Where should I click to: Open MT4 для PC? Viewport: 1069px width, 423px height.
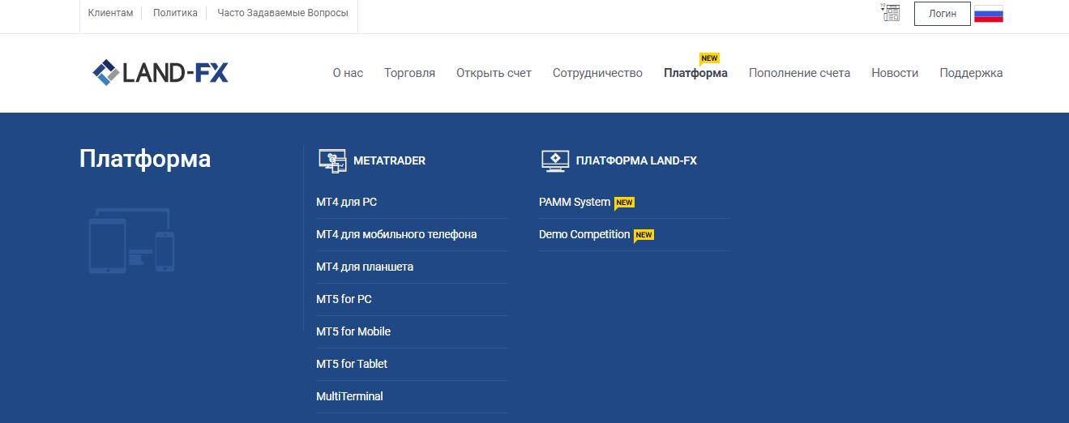pyautogui.click(x=346, y=202)
